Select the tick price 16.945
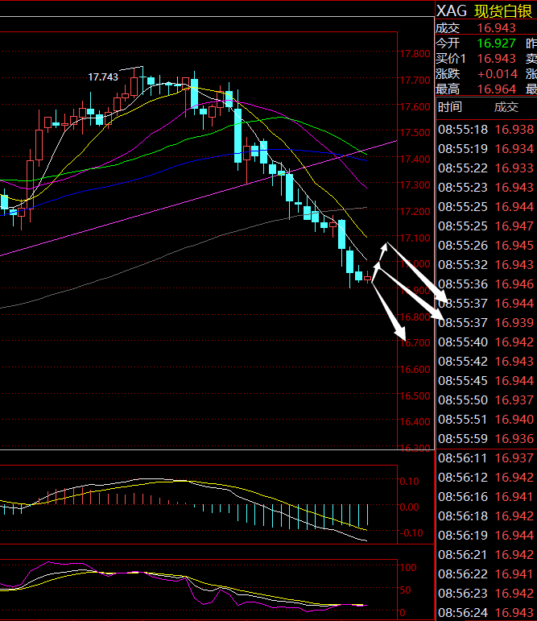The width and height of the screenshot is (537, 621). [x=514, y=246]
